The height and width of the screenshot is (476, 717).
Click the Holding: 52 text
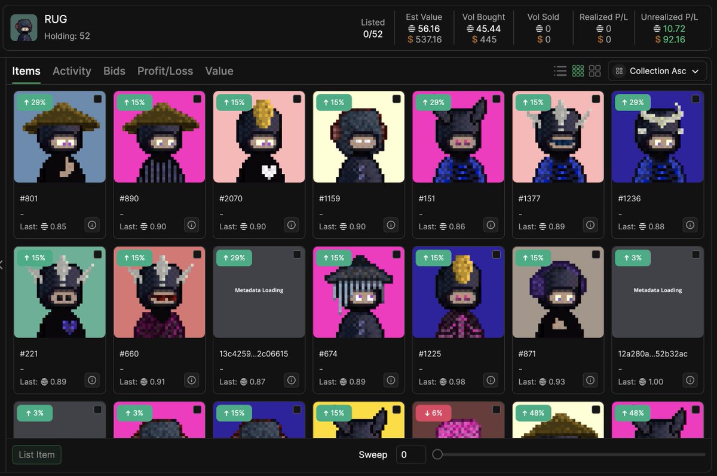(67, 36)
